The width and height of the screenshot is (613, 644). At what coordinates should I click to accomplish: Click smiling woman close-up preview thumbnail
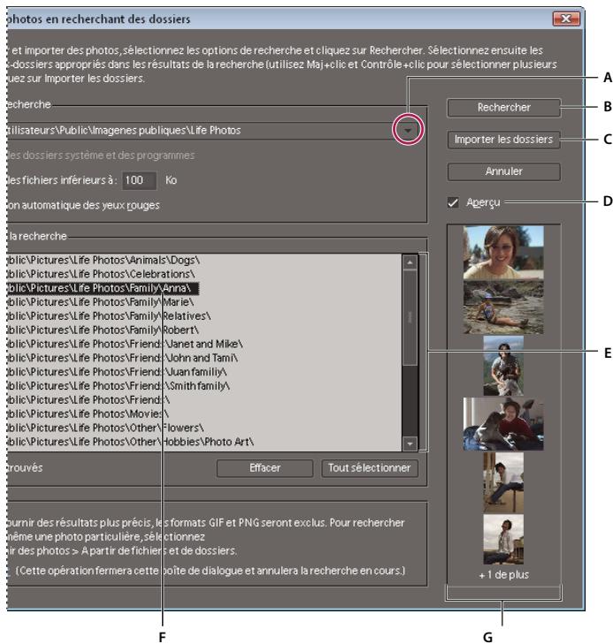503,253
